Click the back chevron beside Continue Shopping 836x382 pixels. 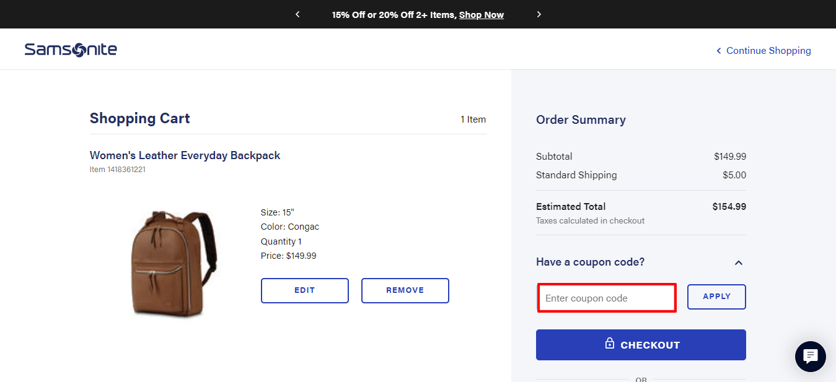(x=719, y=51)
